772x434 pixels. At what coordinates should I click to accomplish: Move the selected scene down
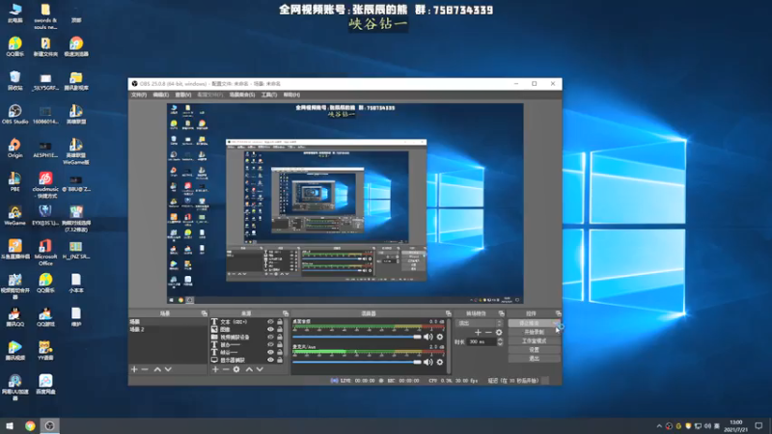[168, 369]
